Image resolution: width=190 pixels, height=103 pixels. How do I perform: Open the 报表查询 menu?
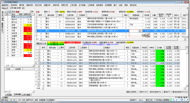100,5
